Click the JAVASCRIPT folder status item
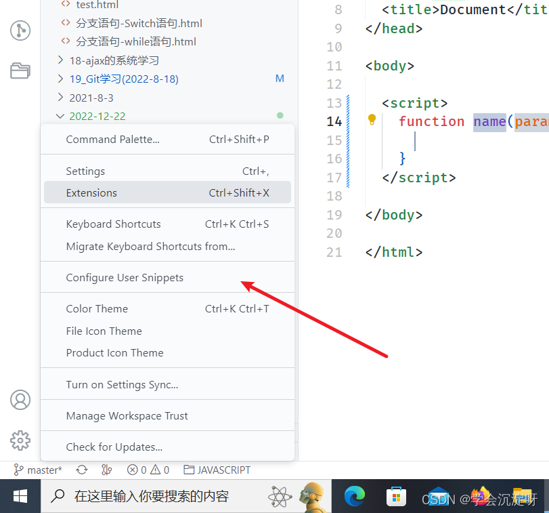Screen dimensions: 549x513 pos(217,470)
